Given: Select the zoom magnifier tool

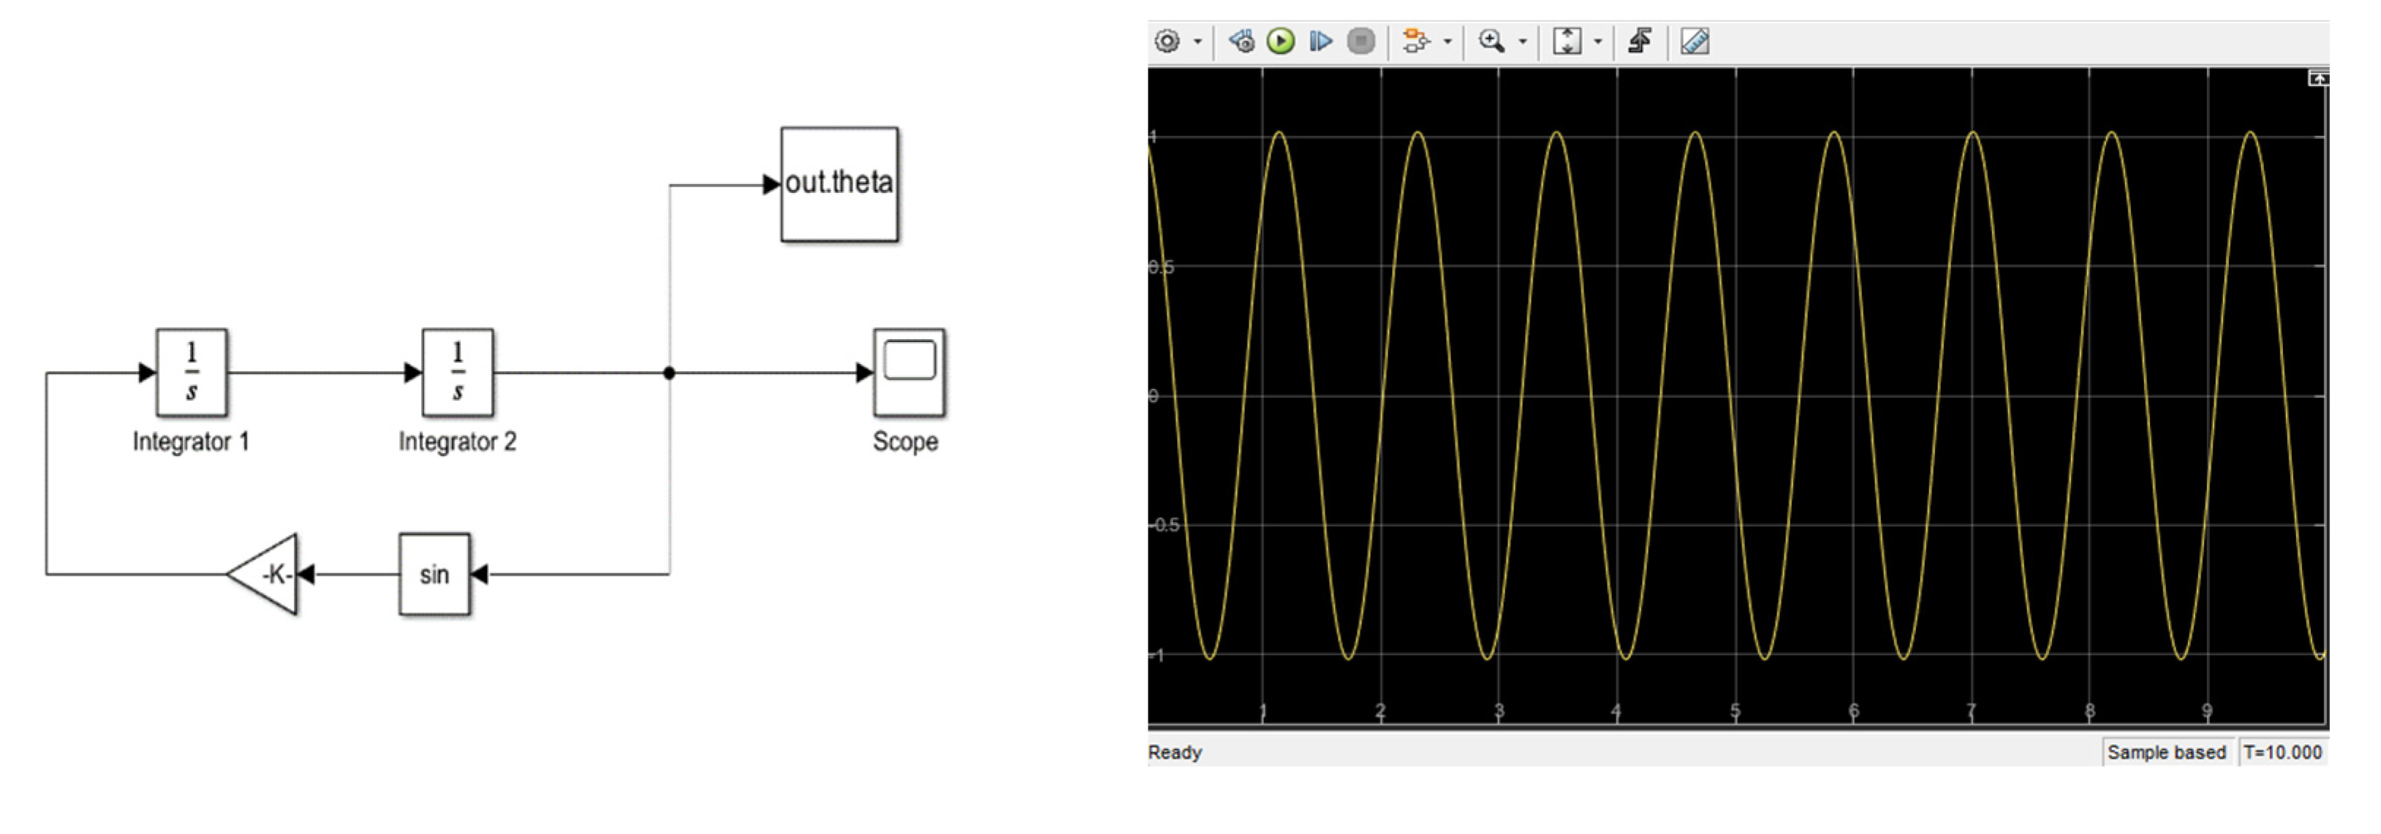Looking at the screenshot, I should pos(1491,42).
